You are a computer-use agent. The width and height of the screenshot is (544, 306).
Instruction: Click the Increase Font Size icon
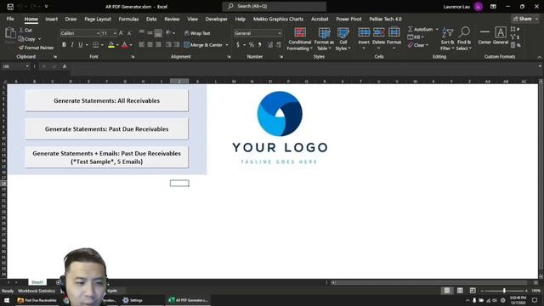point(121,33)
